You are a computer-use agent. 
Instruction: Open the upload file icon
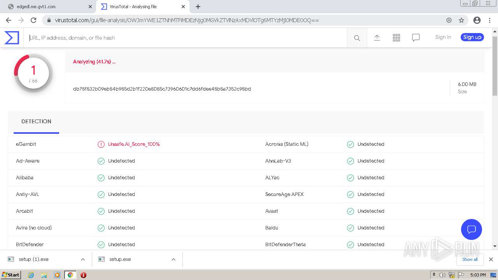[x=377, y=37]
